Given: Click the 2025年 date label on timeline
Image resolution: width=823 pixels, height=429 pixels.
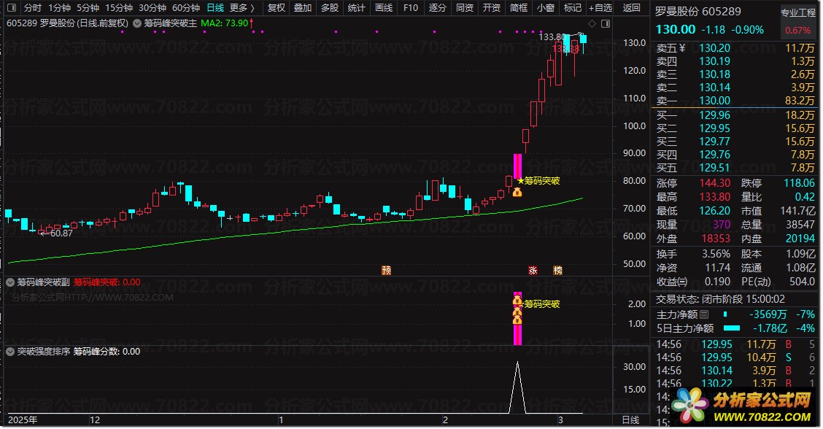Looking at the screenshot, I should [23, 420].
